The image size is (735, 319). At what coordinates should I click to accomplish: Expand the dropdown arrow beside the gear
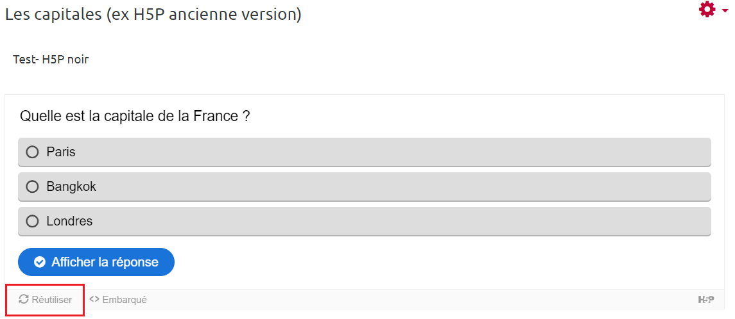pos(725,11)
